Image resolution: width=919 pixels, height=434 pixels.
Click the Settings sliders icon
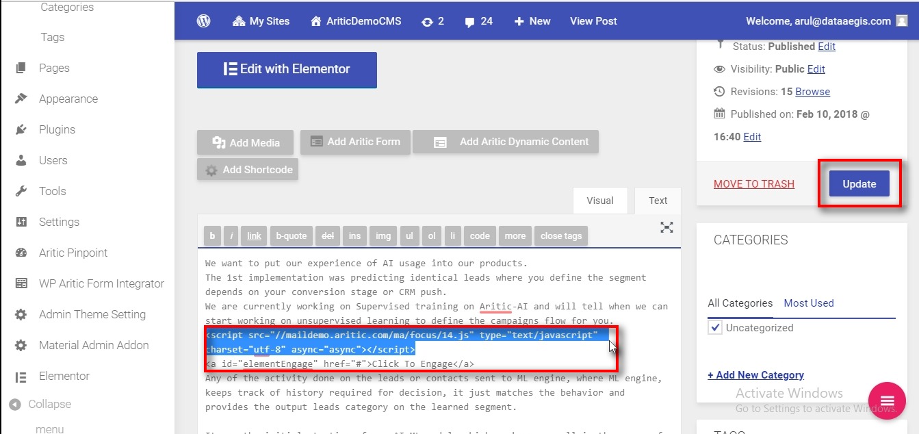pos(21,222)
